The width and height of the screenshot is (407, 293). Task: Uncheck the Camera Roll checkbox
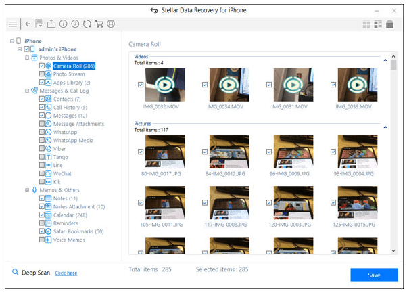[x=42, y=66]
